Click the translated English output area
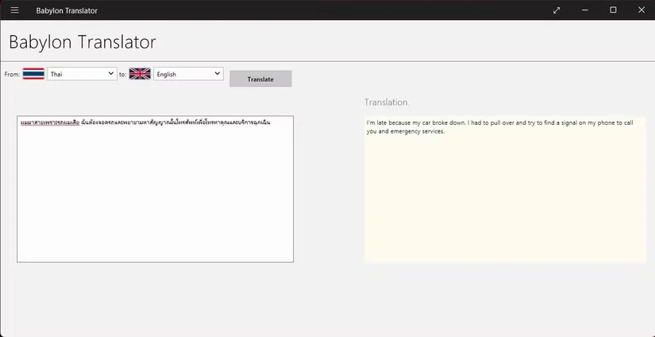This screenshot has height=337, width=655. (x=505, y=188)
